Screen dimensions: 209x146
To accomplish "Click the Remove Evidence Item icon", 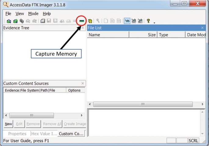I will (28, 21).
